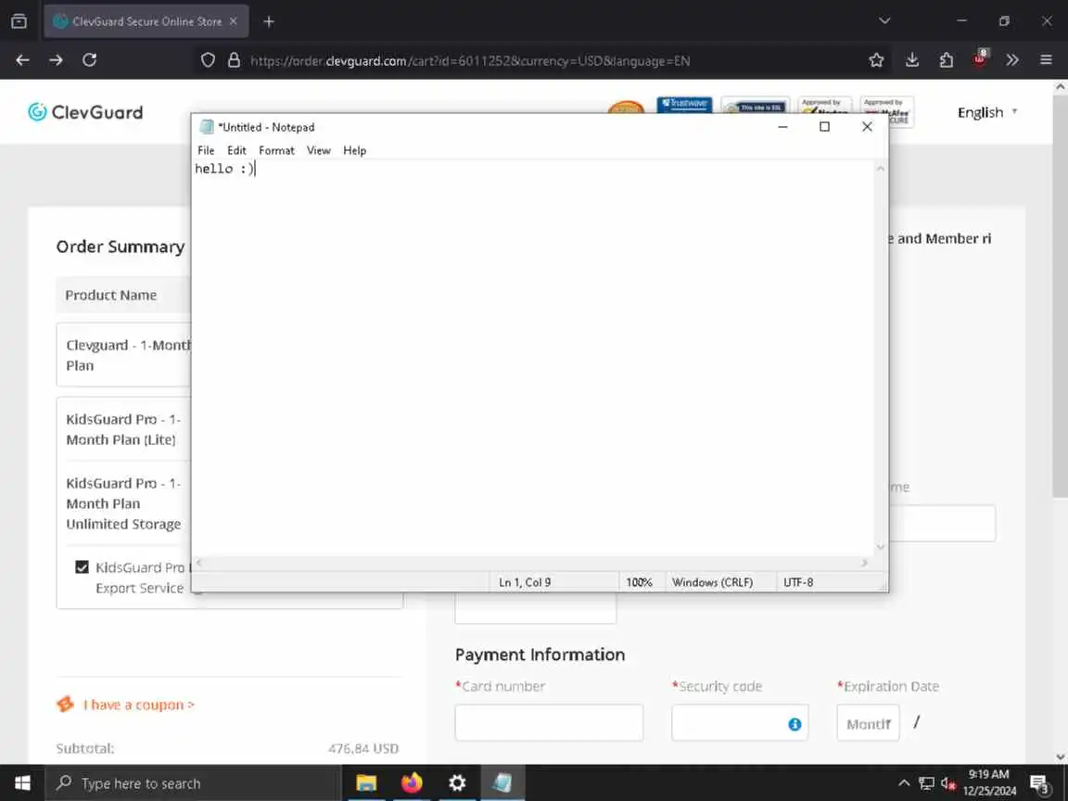Open the expiration Month dropdown
This screenshot has width=1068, height=801.
[x=868, y=723]
